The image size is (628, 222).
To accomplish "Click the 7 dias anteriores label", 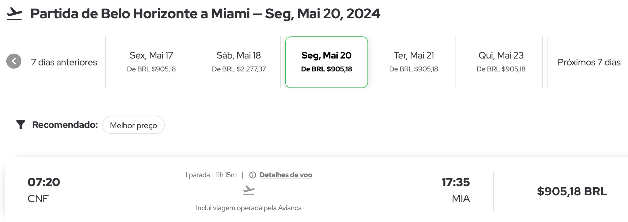I will click(64, 62).
